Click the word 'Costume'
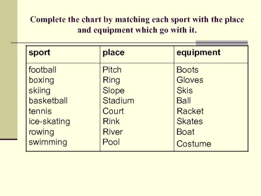The width and height of the screenshot is (261, 196). 194,144
